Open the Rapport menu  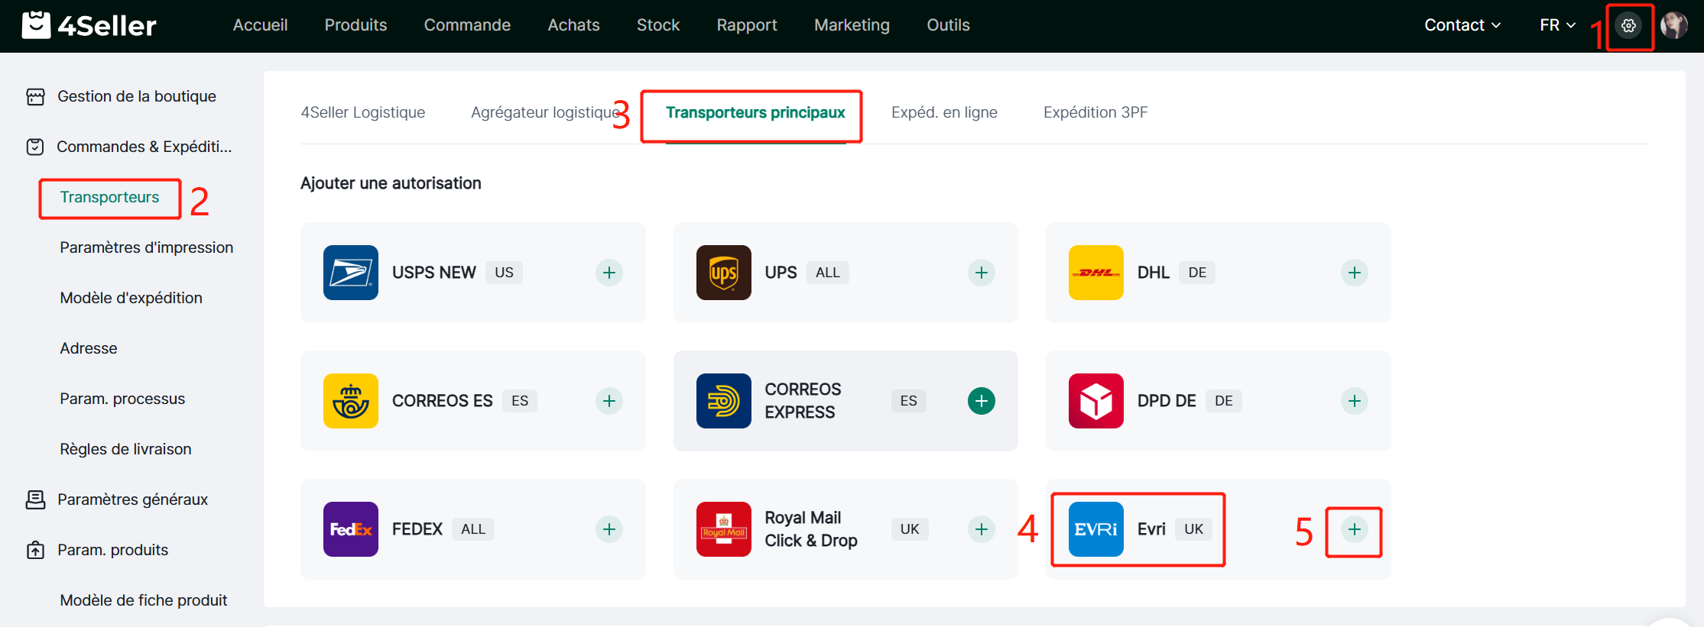[747, 25]
